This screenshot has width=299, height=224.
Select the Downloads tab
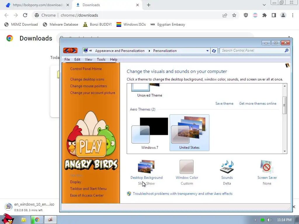[x=107, y=5]
